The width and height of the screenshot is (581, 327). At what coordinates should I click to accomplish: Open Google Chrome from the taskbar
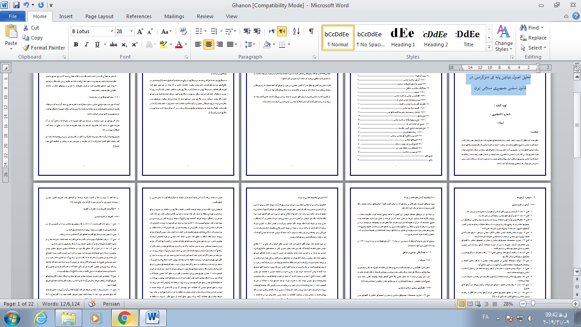pos(124,318)
